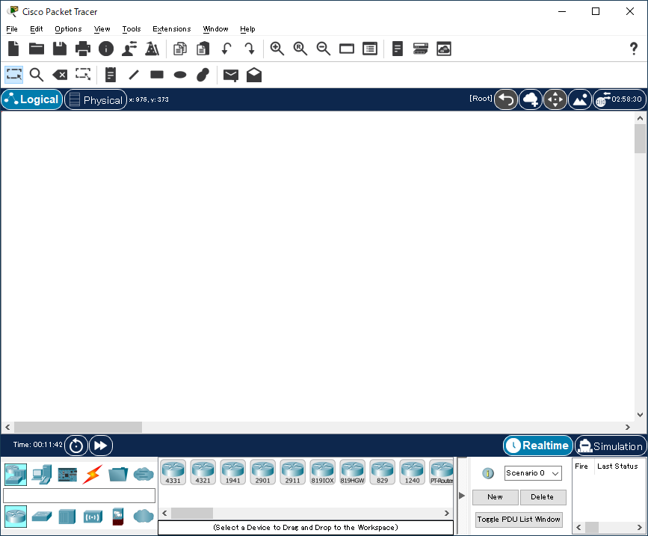Click the workspace scroll left arrow
Image resolution: width=648 pixels, height=536 pixels.
7,427
